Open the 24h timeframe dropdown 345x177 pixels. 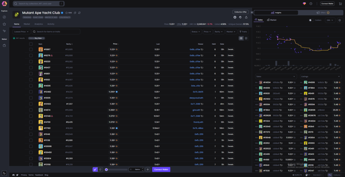point(330,20)
